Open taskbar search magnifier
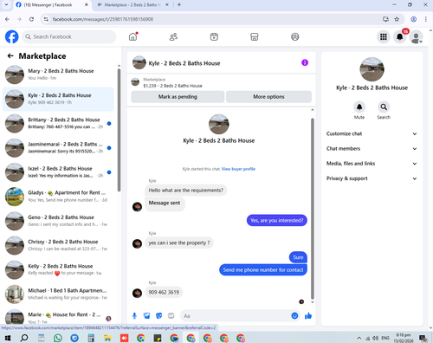433x343 pixels. [24, 338]
